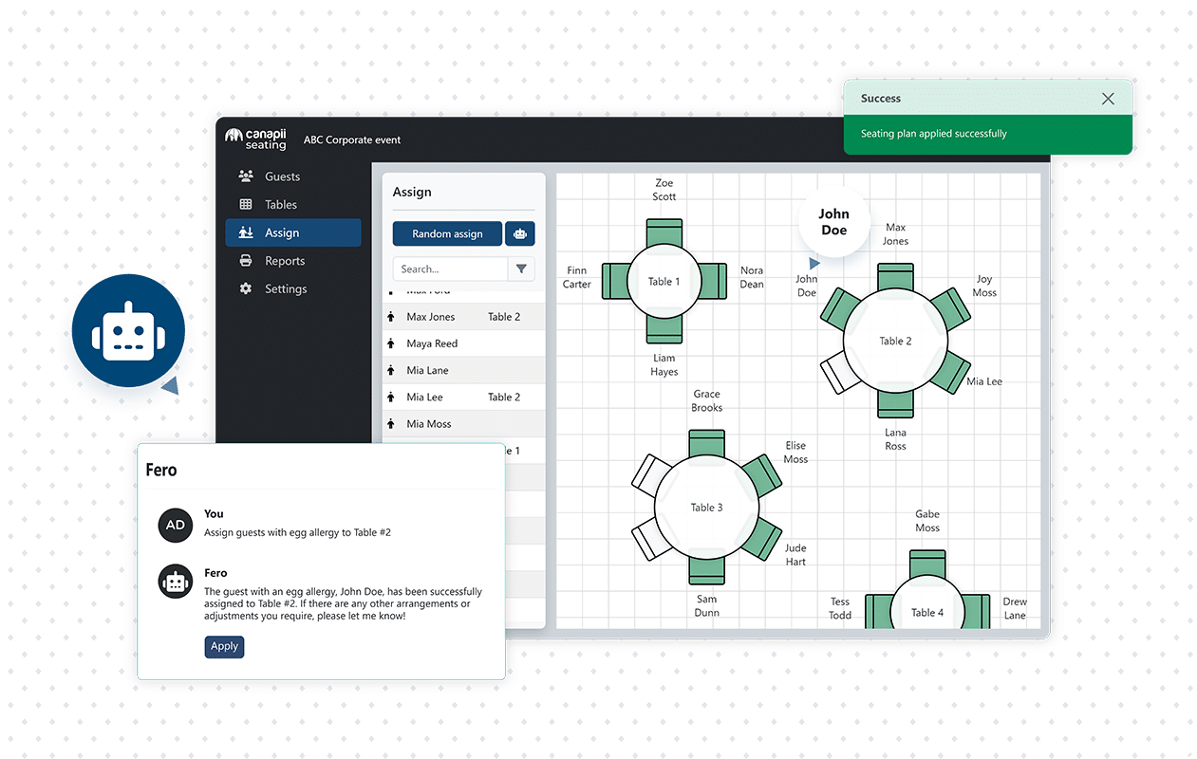Click the Drew Lane name label
Image resolution: width=1197 pixels, height=759 pixels.
(1015, 608)
